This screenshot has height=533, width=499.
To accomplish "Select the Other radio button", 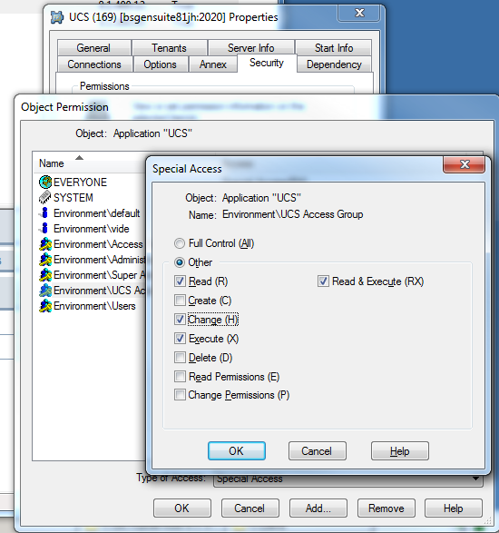I will (x=180, y=262).
